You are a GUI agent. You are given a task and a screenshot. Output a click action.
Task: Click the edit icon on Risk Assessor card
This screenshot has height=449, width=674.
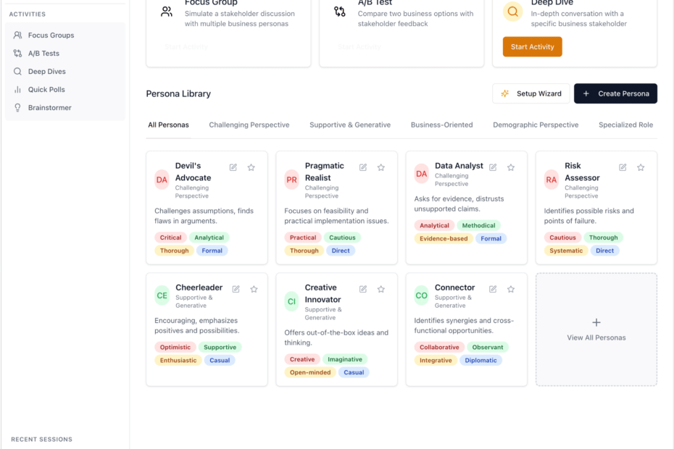tap(623, 167)
